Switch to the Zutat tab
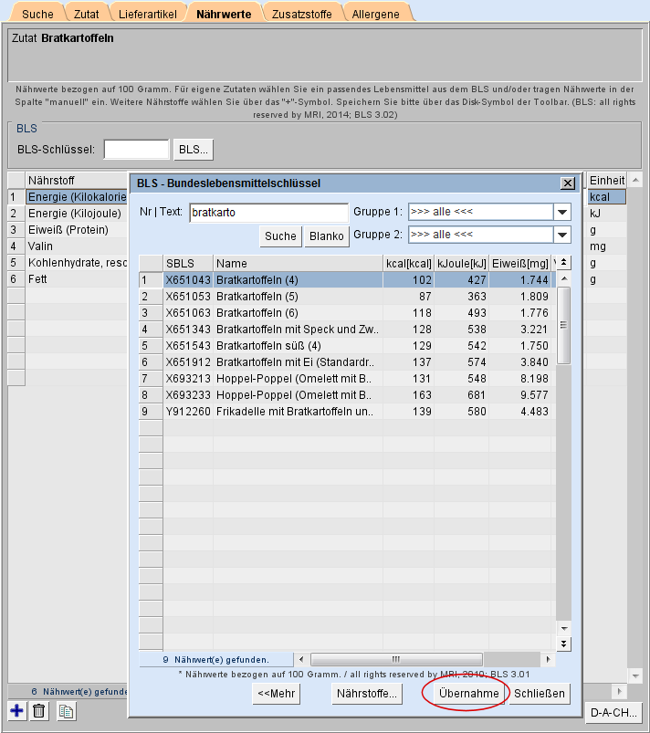Viewport: 650px width, 733px height. [86, 14]
